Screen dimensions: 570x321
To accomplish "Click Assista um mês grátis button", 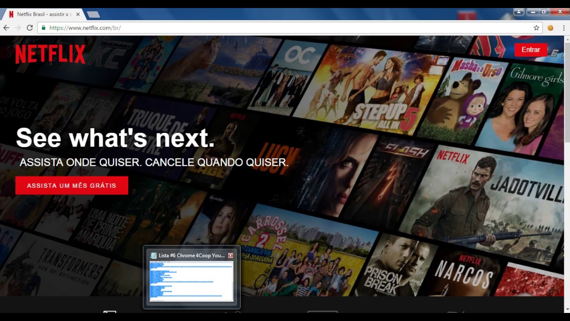I will 72,185.
